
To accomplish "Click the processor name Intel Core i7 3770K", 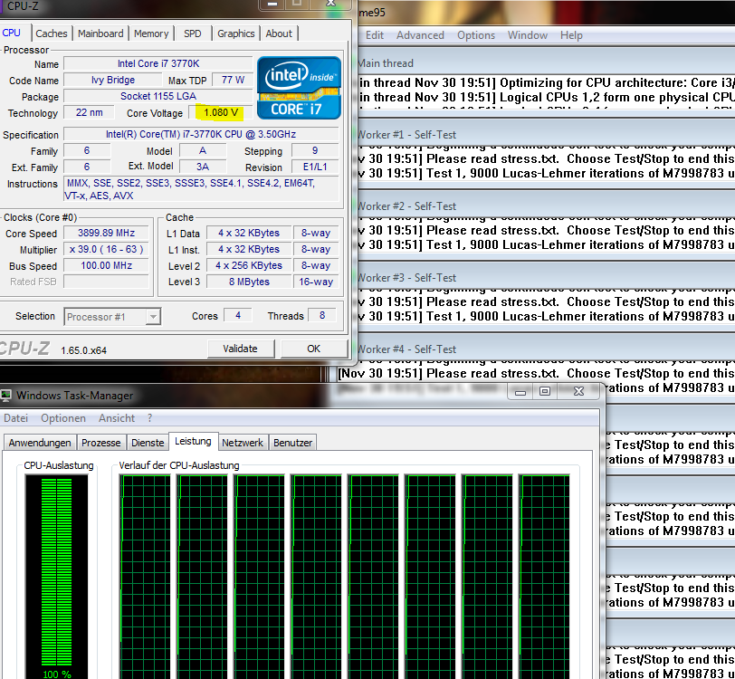I will [x=158, y=63].
